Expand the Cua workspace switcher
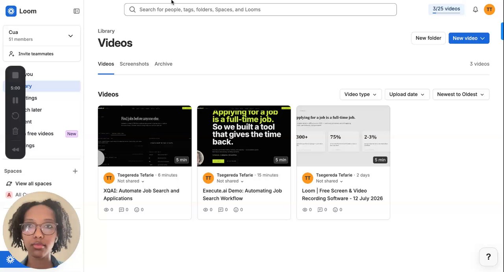Image resolution: width=504 pixels, height=272 pixels. tap(42, 35)
